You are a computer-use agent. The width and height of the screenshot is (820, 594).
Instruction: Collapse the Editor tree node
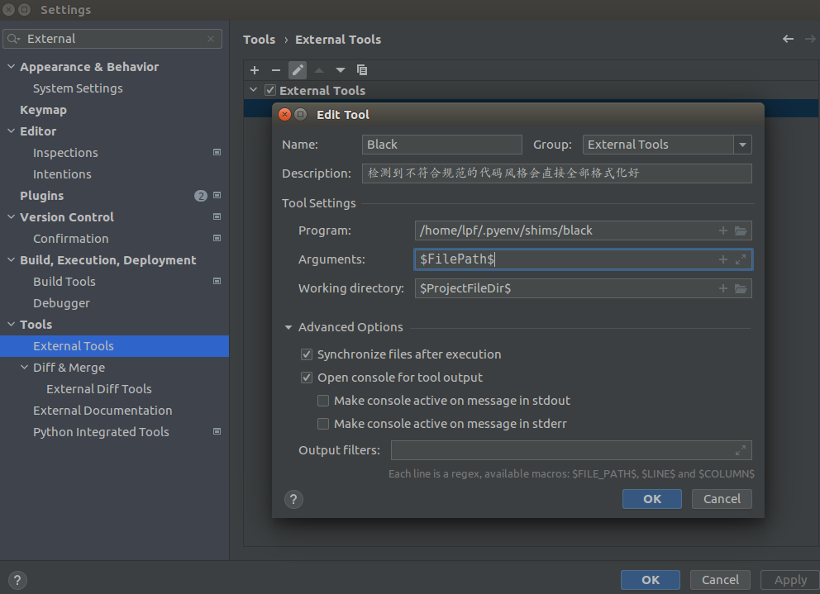[x=11, y=131]
